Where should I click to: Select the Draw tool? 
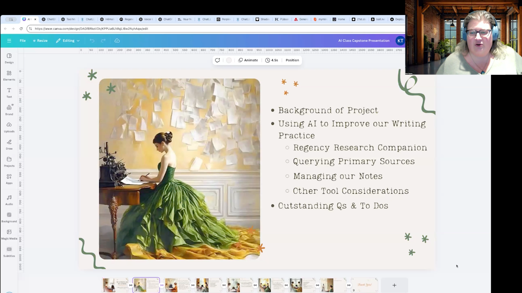click(x=9, y=144)
